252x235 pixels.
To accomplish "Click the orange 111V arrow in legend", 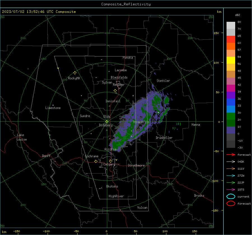I will (231, 168).
